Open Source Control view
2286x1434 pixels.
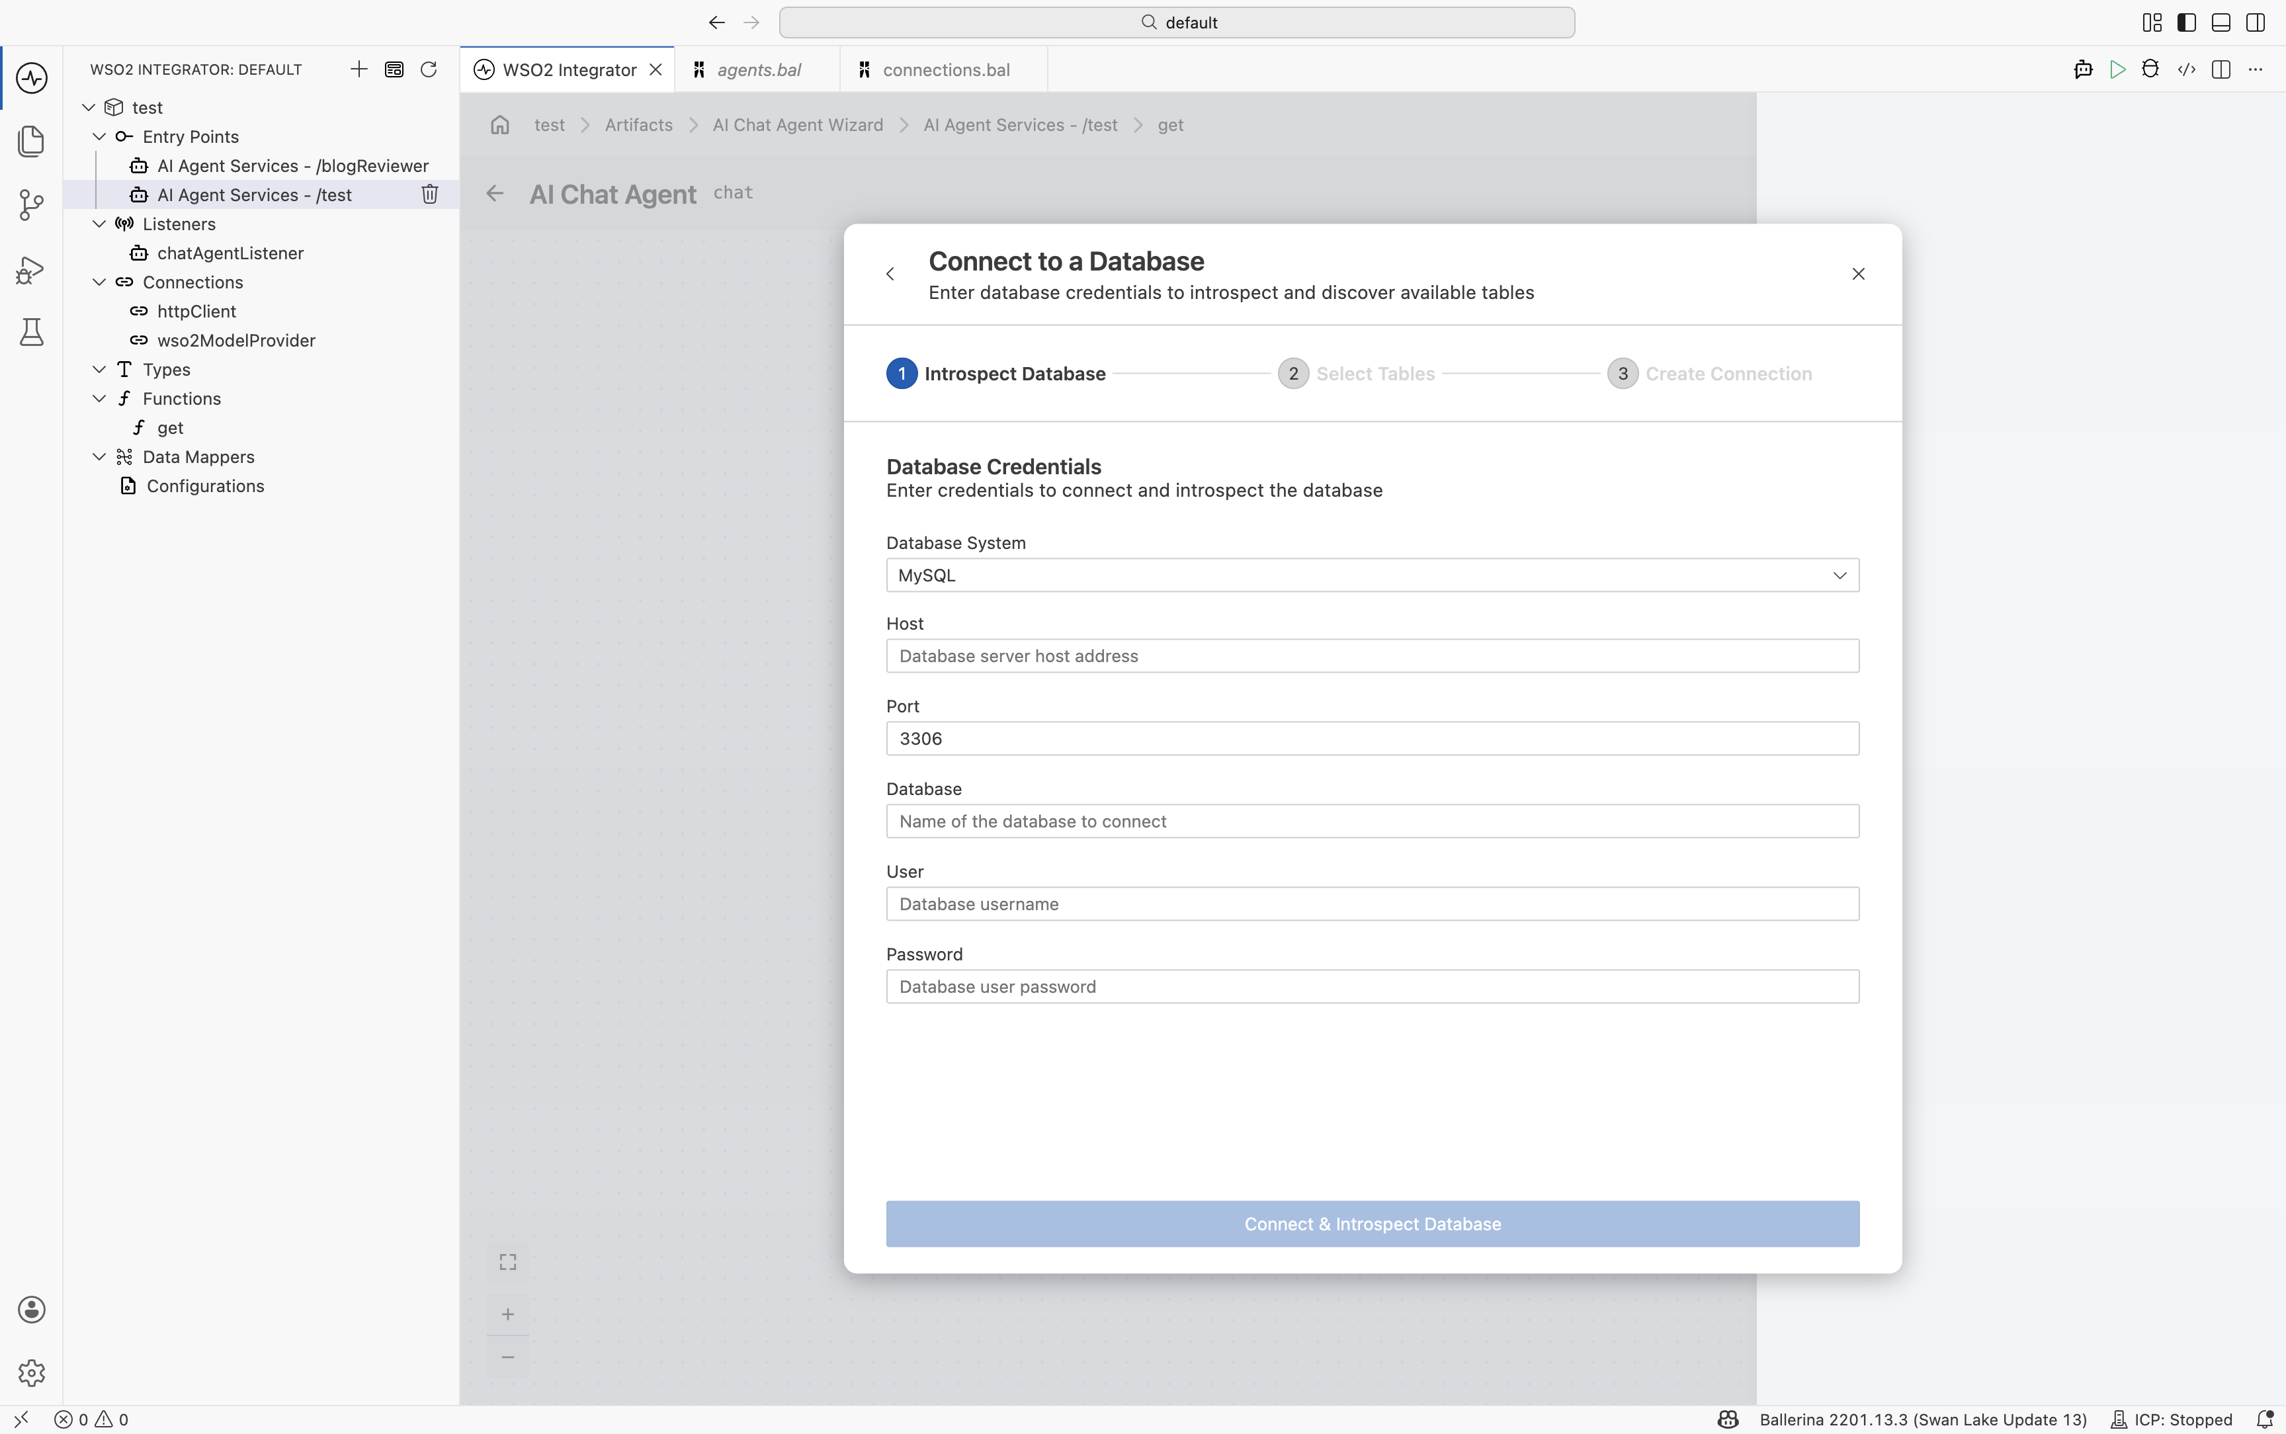pyautogui.click(x=31, y=205)
